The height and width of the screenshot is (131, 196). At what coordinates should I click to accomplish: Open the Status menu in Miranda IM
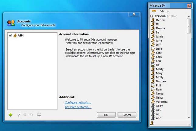[x=164, y=11]
